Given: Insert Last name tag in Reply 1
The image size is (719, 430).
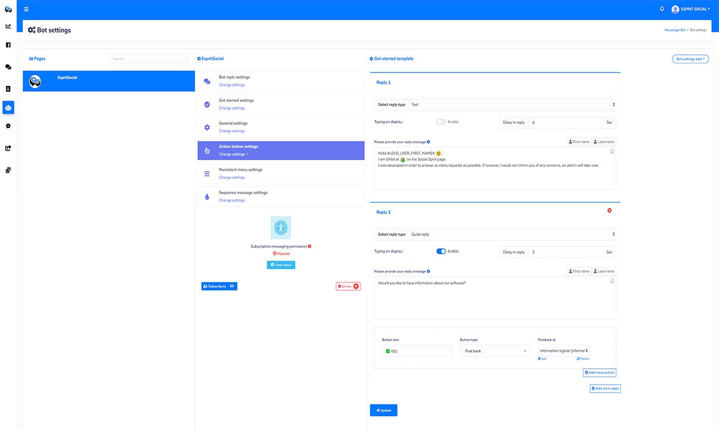Looking at the screenshot, I should [x=604, y=141].
